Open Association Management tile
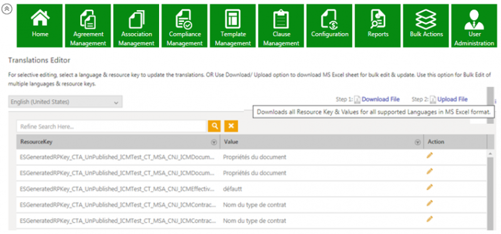This screenshot has height=234, width=501. [137, 26]
